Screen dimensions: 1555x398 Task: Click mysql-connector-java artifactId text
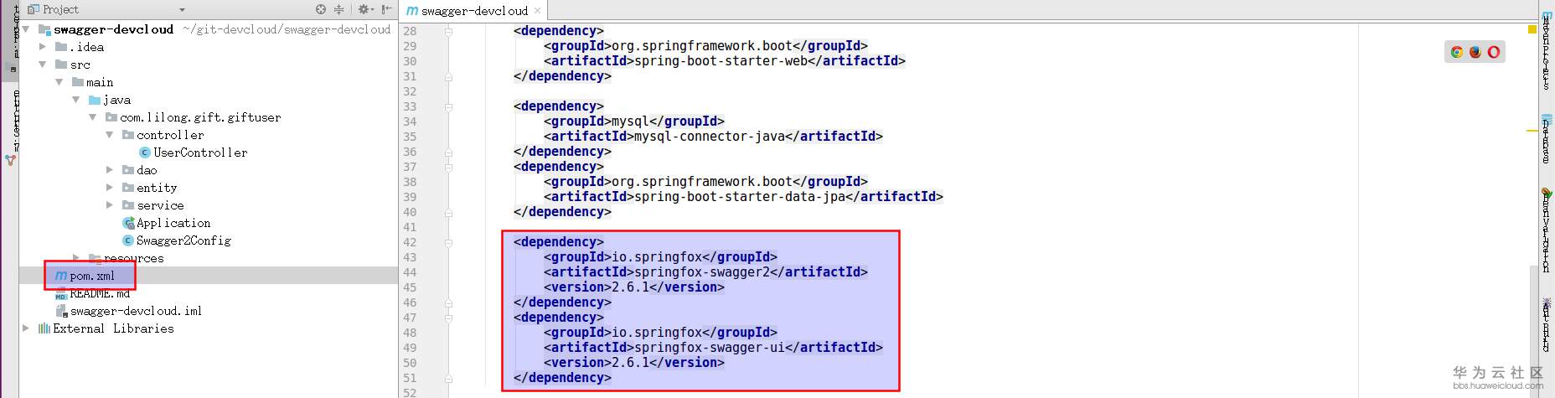[710, 137]
